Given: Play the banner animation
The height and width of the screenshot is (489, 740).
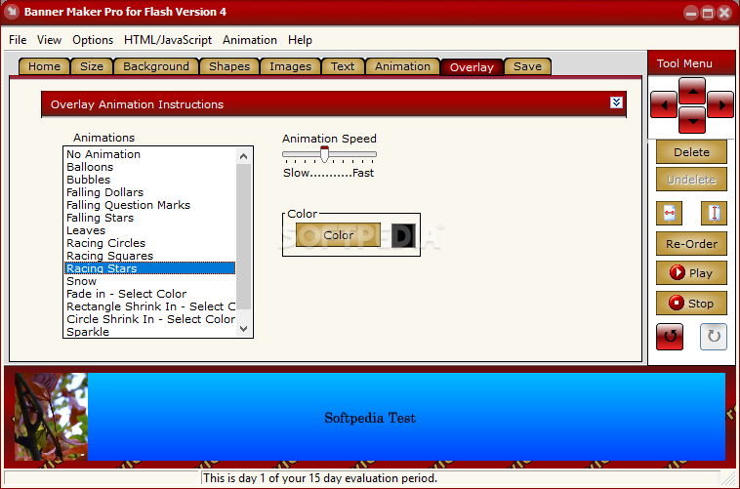Looking at the screenshot, I should click(x=691, y=273).
